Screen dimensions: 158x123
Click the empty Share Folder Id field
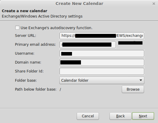[102, 71]
